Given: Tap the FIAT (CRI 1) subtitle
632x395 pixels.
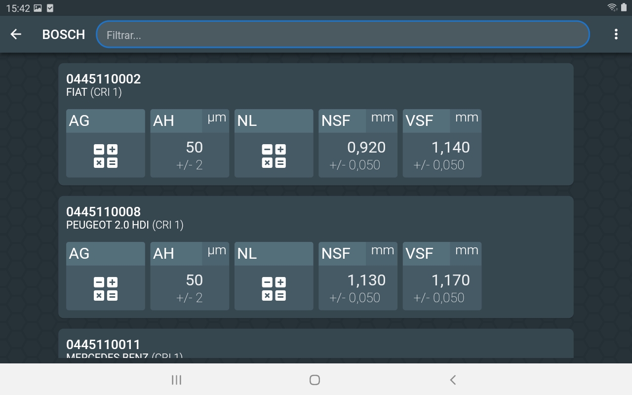Looking at the screenshot, I should point(94,92).
